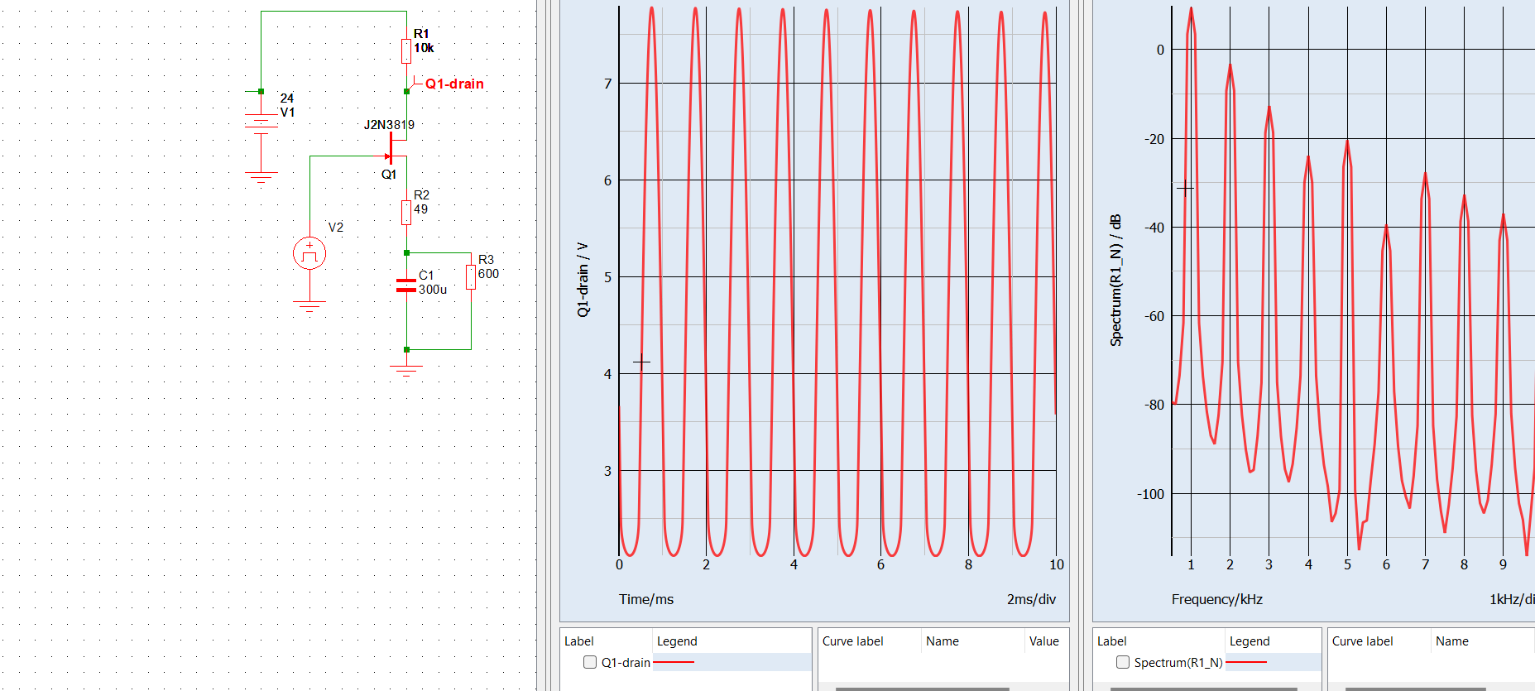Click the horizontal scrollbar under the time-graph Curve label table
This screenshot has height=691, width=1535.
click(x=922, y=688)
